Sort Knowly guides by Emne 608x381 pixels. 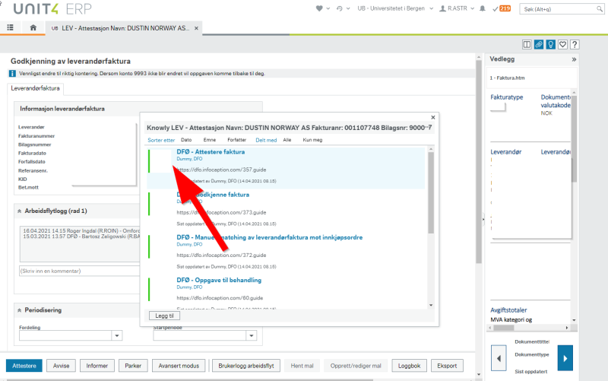coord(210,140)
